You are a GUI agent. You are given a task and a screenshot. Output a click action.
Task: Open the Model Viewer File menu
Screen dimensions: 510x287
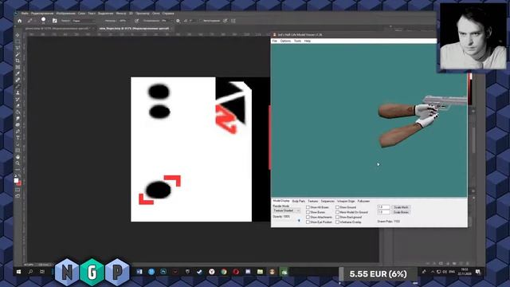click(275, 41)
